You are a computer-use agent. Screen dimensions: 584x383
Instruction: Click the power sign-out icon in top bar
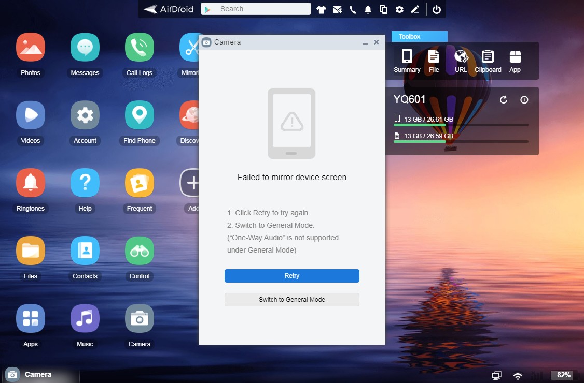(437, 9)
